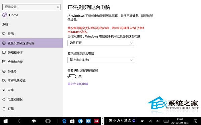Click the IME settings gear tray icon
The width and height of the screenshot is (201, 125).
point(130,121)
